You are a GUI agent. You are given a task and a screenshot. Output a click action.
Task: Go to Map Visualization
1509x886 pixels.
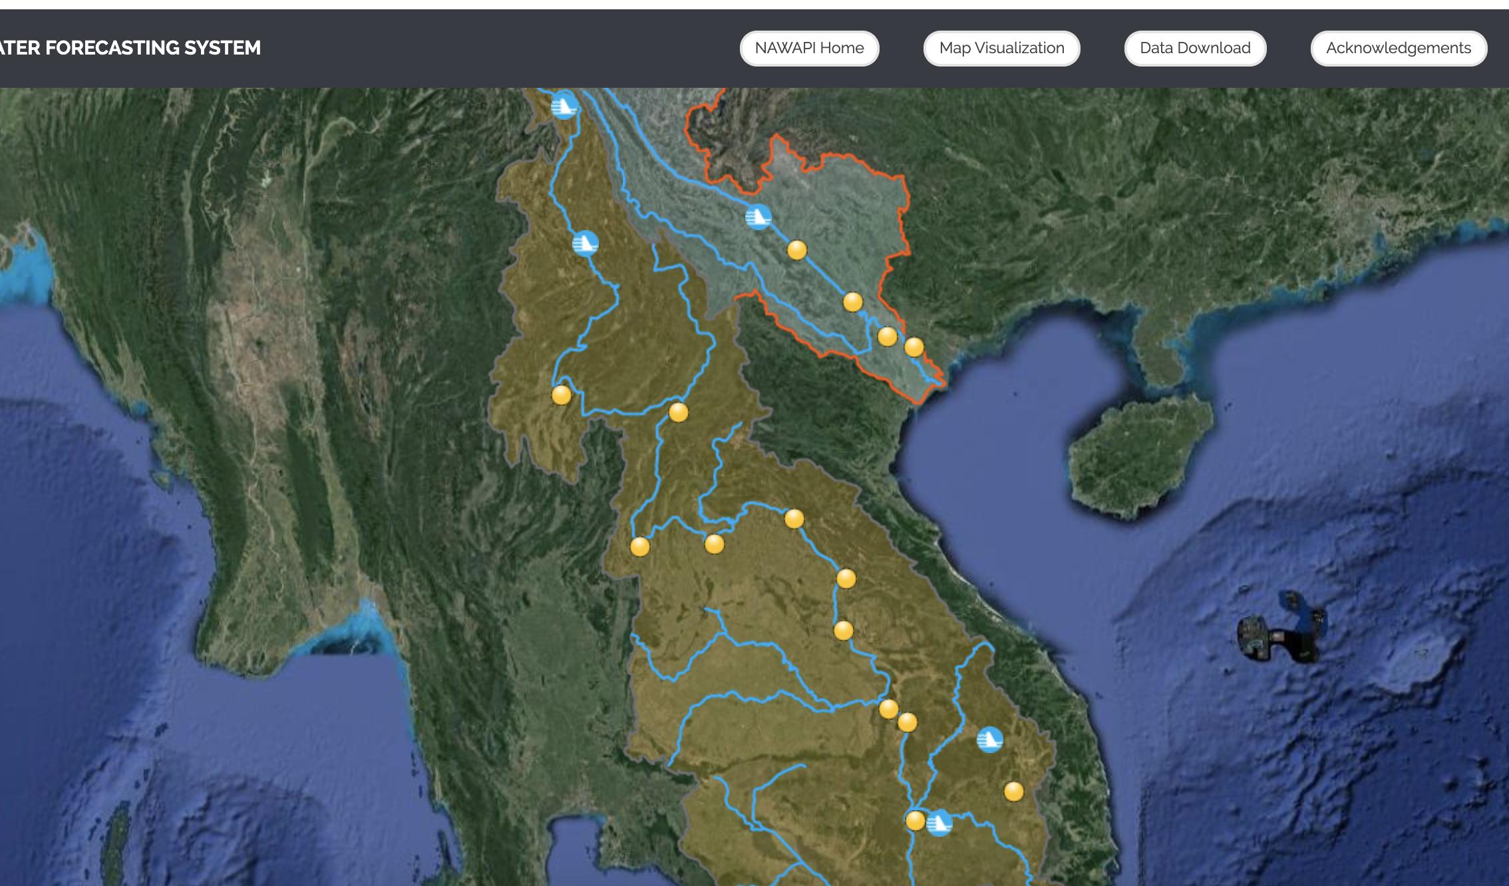1001,48
